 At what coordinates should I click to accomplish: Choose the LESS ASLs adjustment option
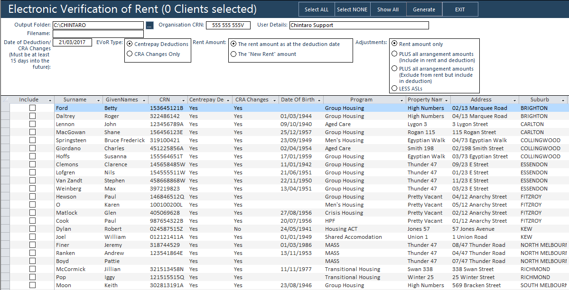click(x=394, y=87)
